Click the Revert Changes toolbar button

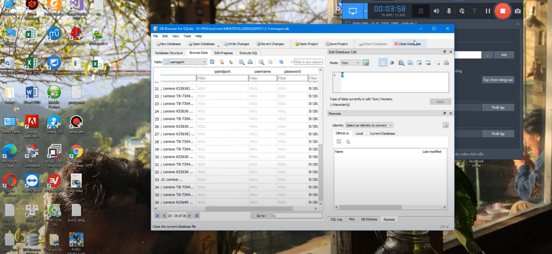pos(270,44)
